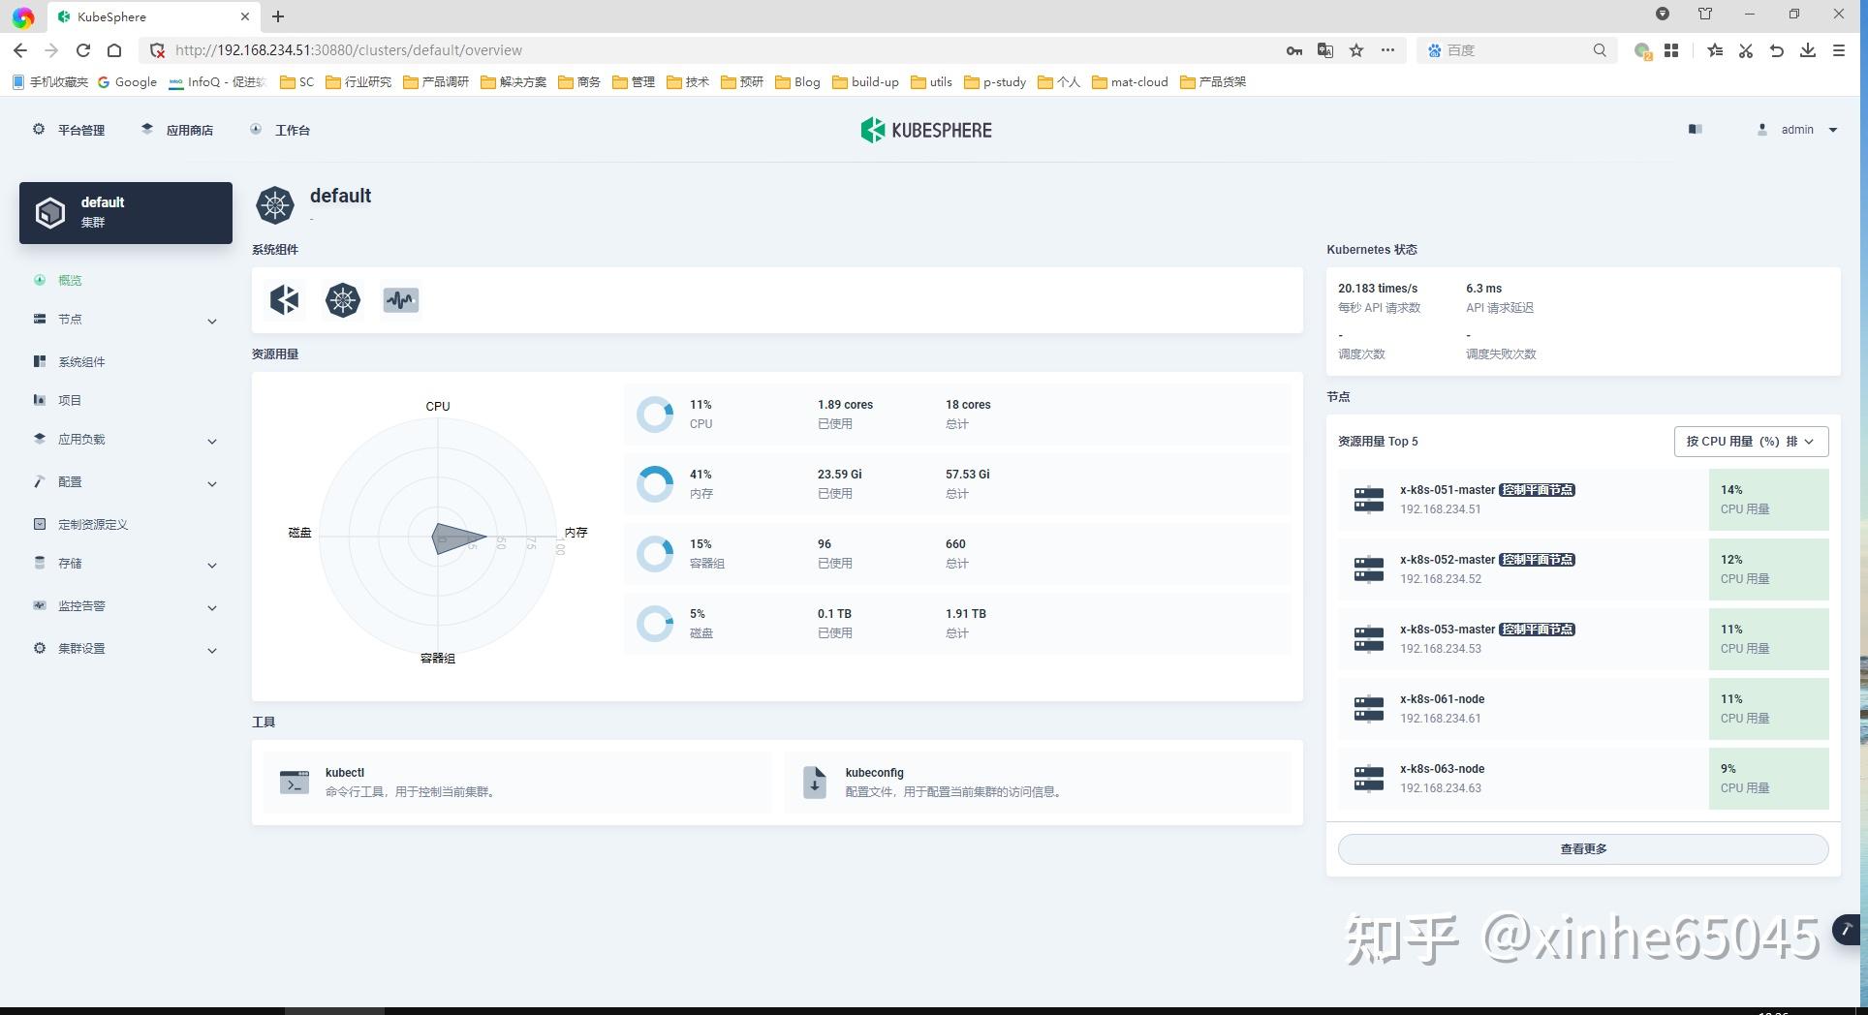Open the browser downloads icon
The image size is (1868, 1015).
(x=1808, y=50)
